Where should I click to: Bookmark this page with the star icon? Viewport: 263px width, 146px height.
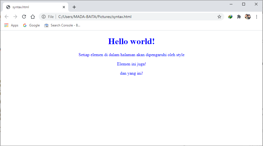(x=219, y=17)
